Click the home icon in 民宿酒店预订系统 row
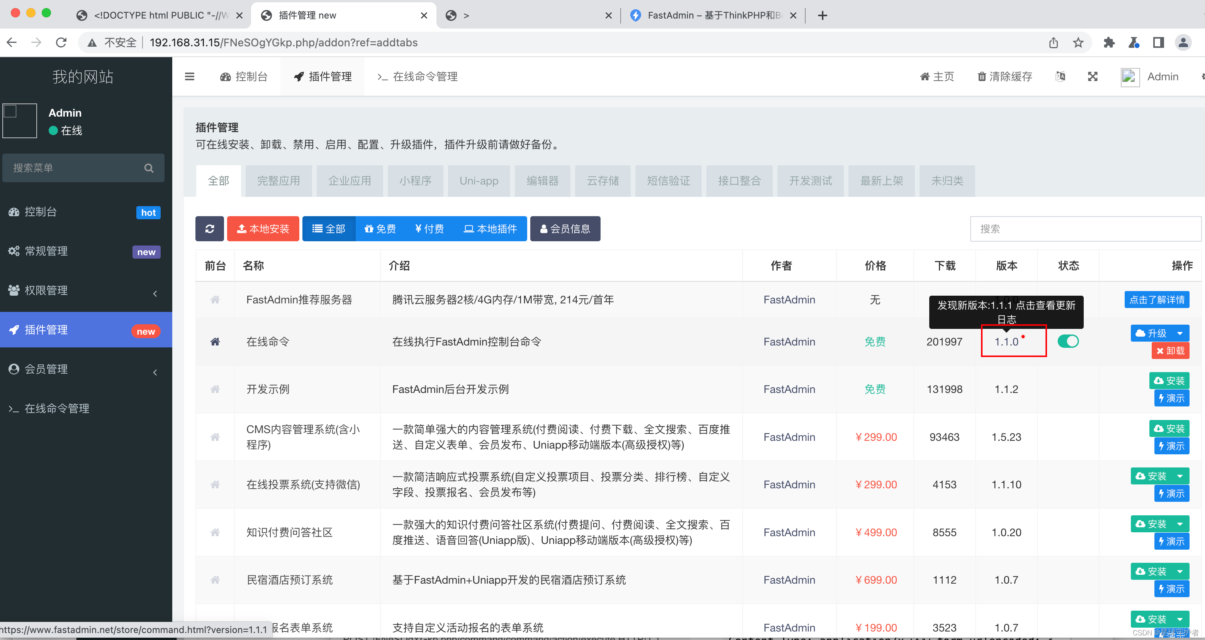1205x640 pixels. [215, 580]
